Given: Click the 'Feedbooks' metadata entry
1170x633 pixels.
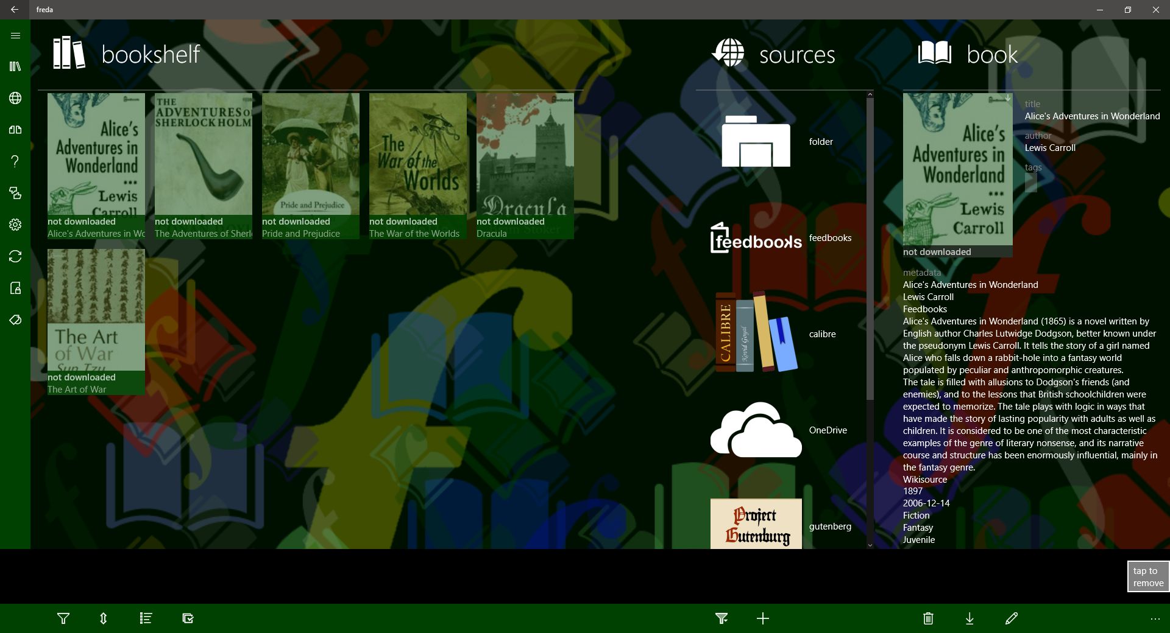Looking at the screenshot, I should (925, 309).
